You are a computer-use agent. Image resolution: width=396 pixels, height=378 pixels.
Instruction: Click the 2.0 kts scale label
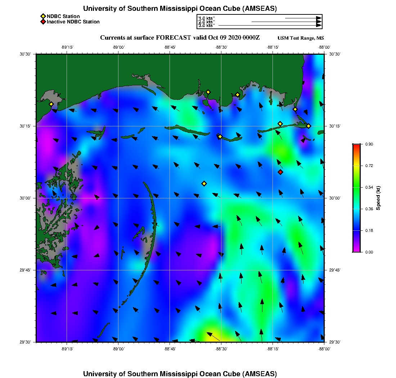point(206,22)
